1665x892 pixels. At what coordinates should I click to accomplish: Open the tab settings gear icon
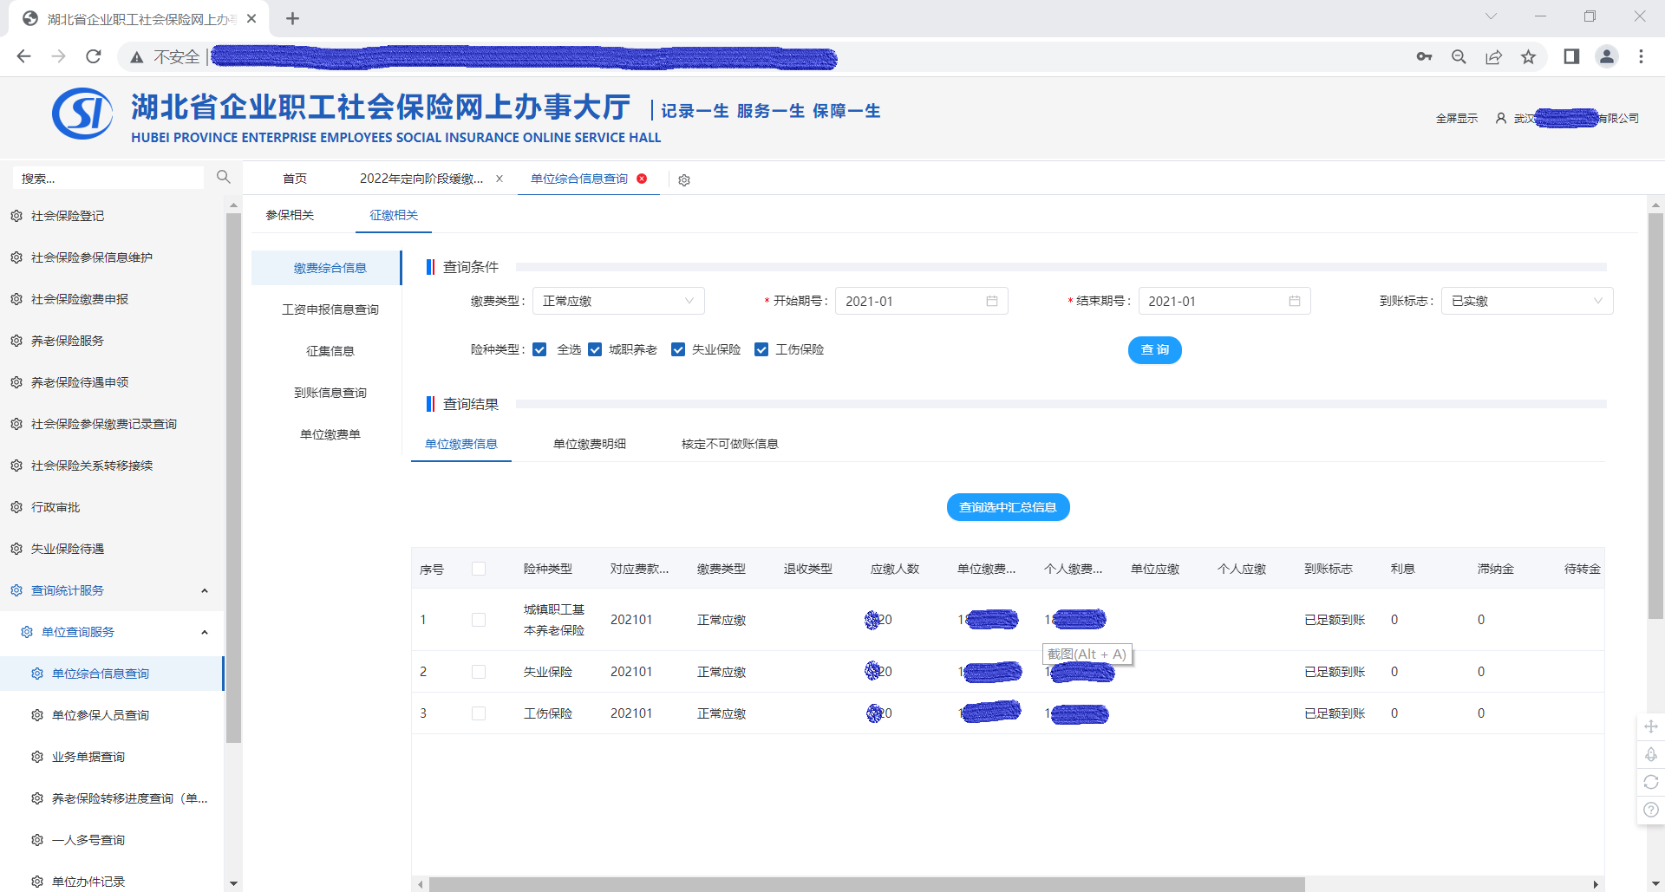pyautogui.click(x=684, y=180)
